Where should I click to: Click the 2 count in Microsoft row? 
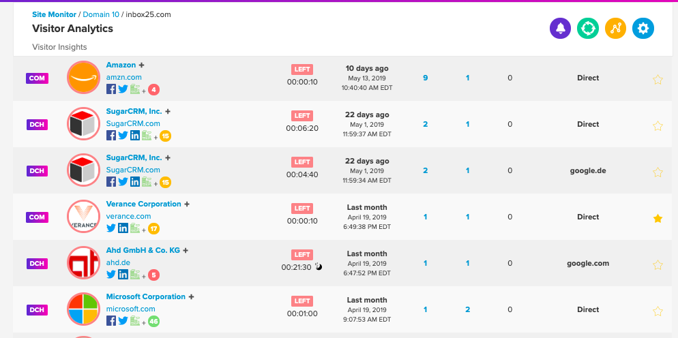click(x=467, y=309)
